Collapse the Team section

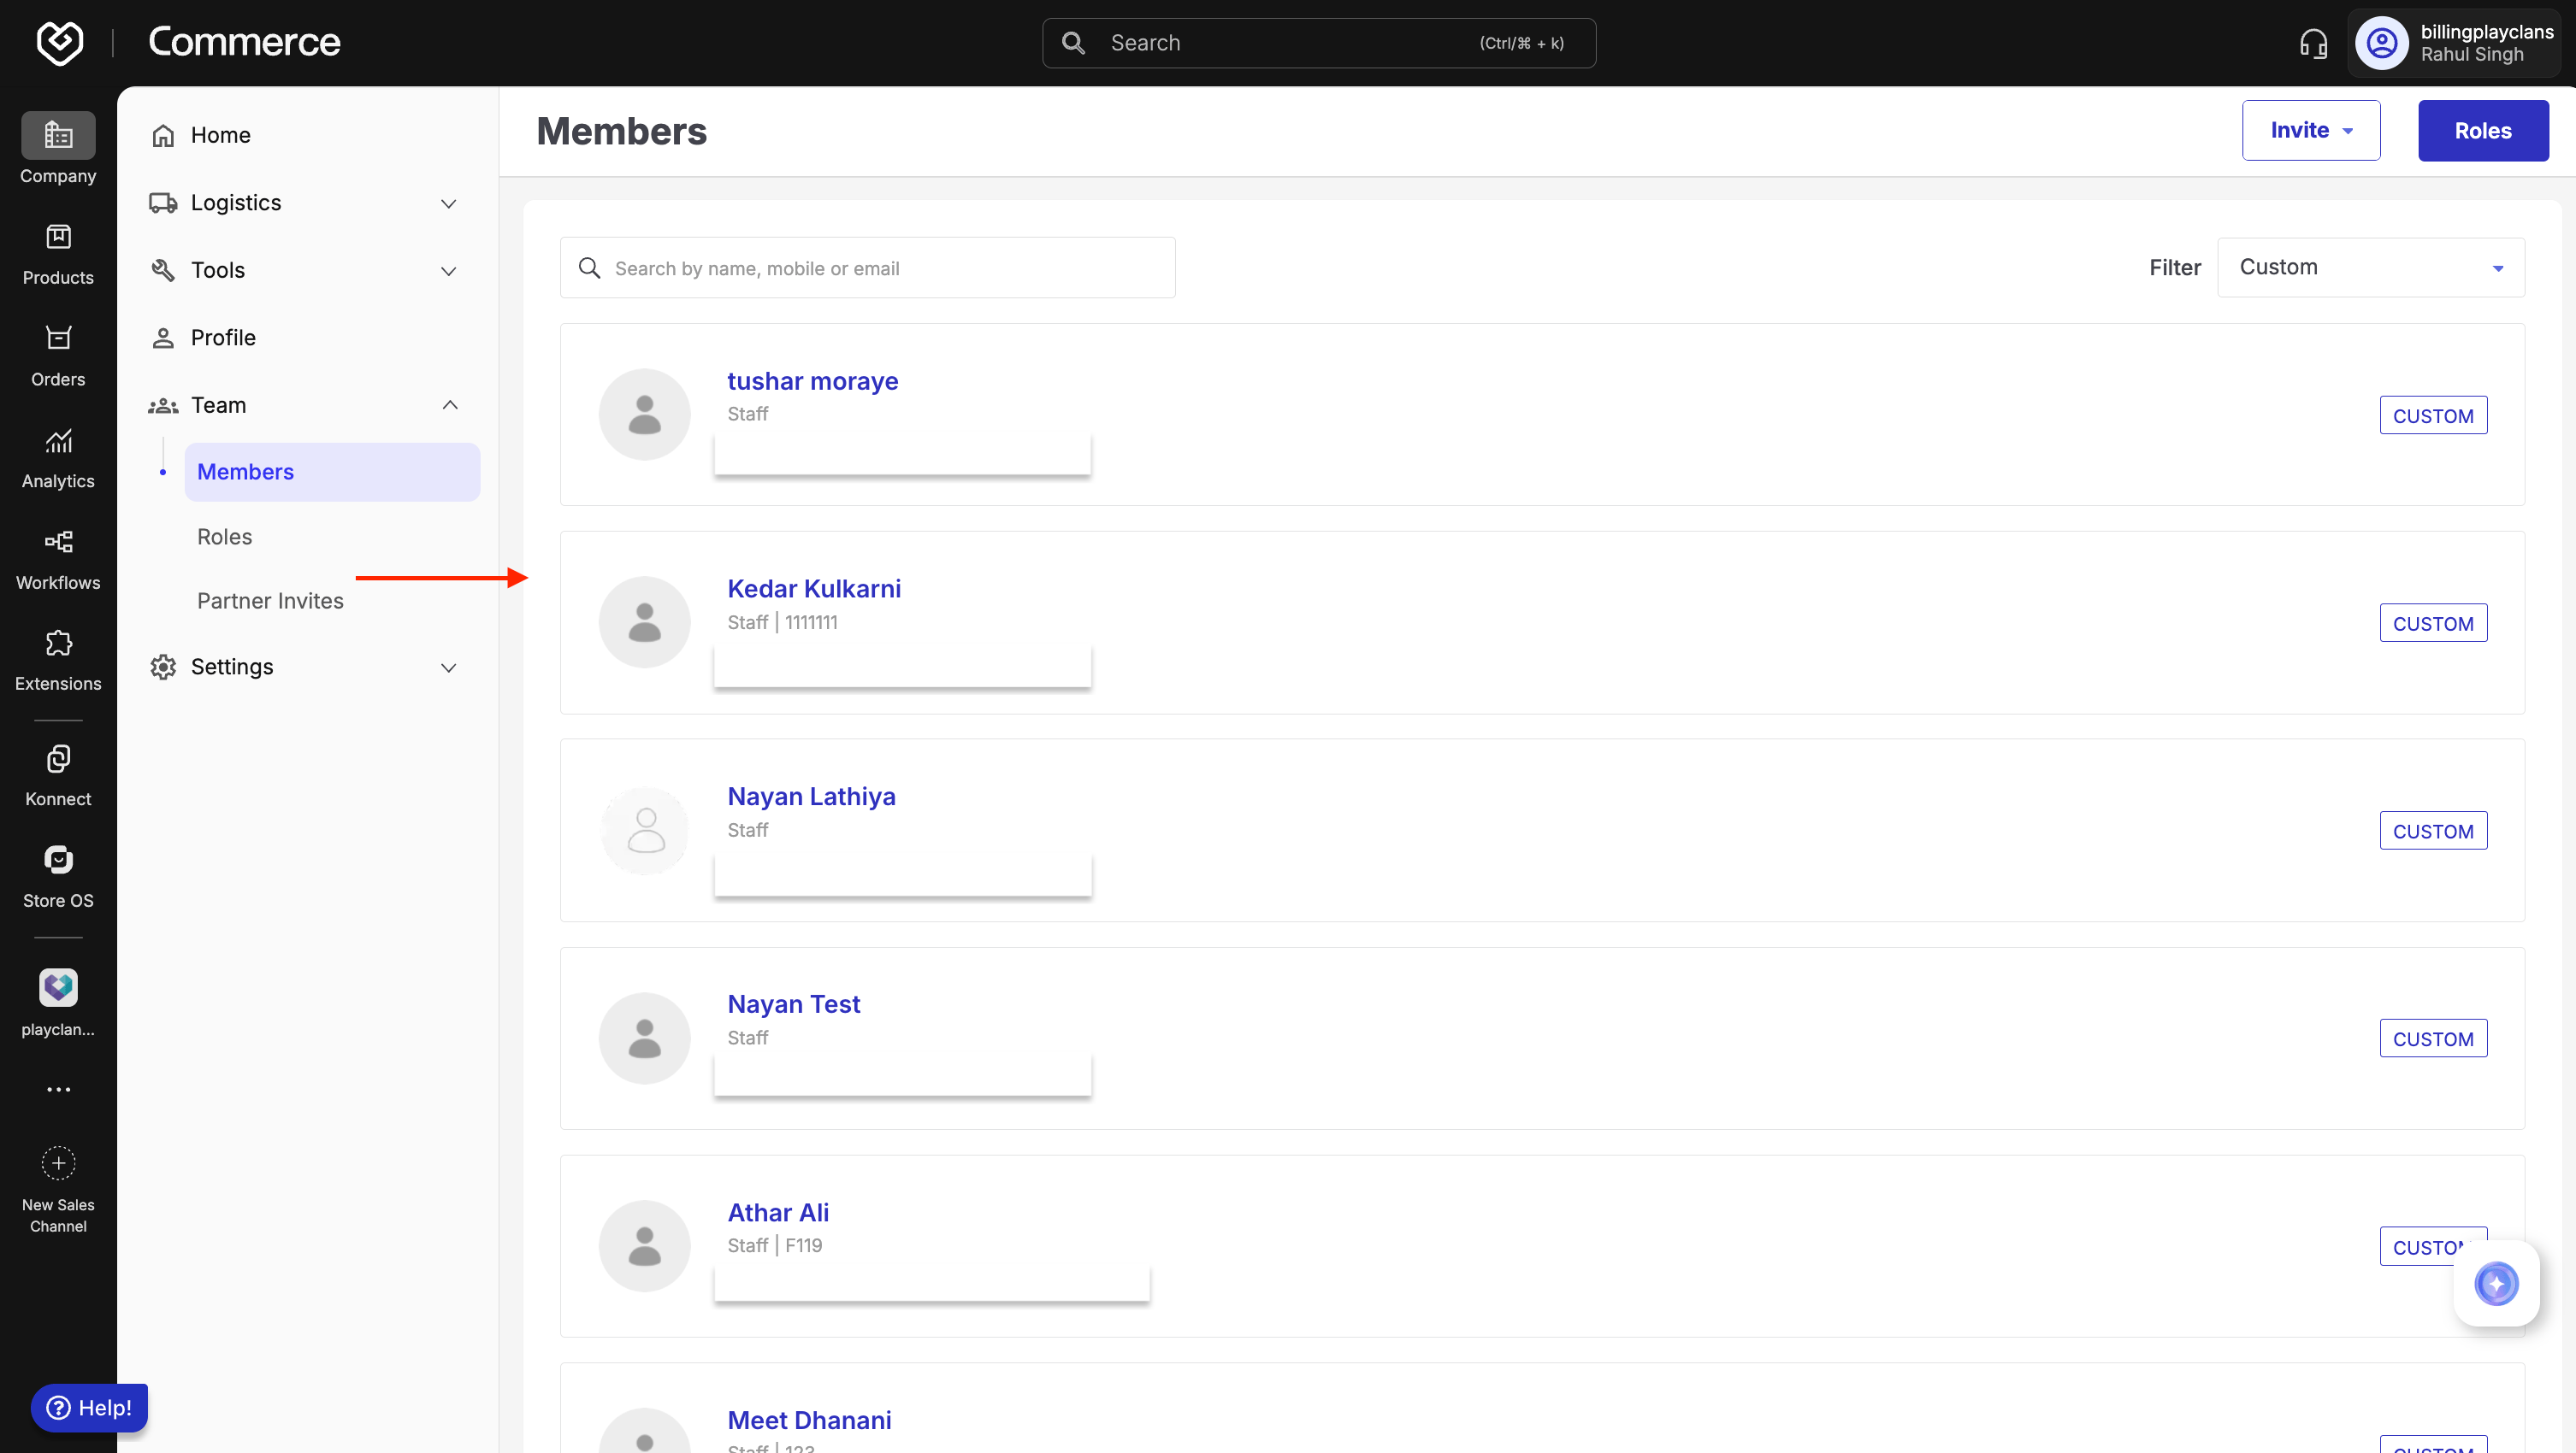449,405
